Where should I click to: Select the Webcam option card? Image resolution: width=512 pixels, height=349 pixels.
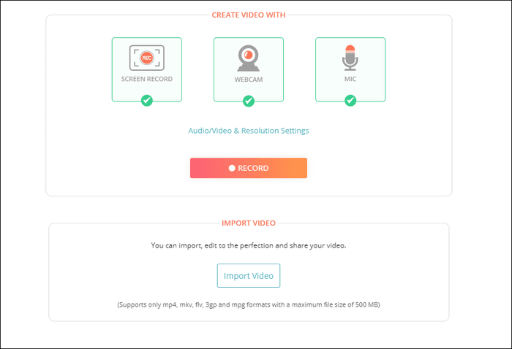[249, 69]
